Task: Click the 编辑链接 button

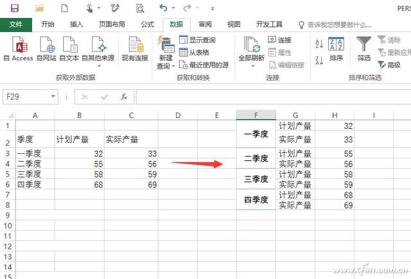Action: (286, 65)
